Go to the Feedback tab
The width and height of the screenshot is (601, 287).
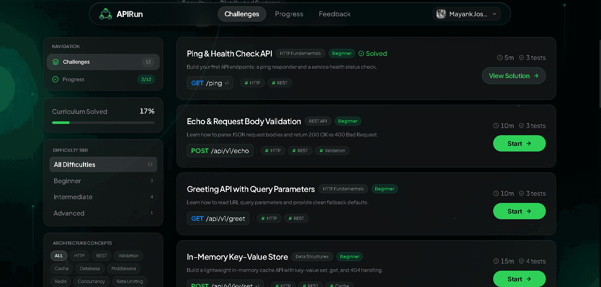(335, 14)
